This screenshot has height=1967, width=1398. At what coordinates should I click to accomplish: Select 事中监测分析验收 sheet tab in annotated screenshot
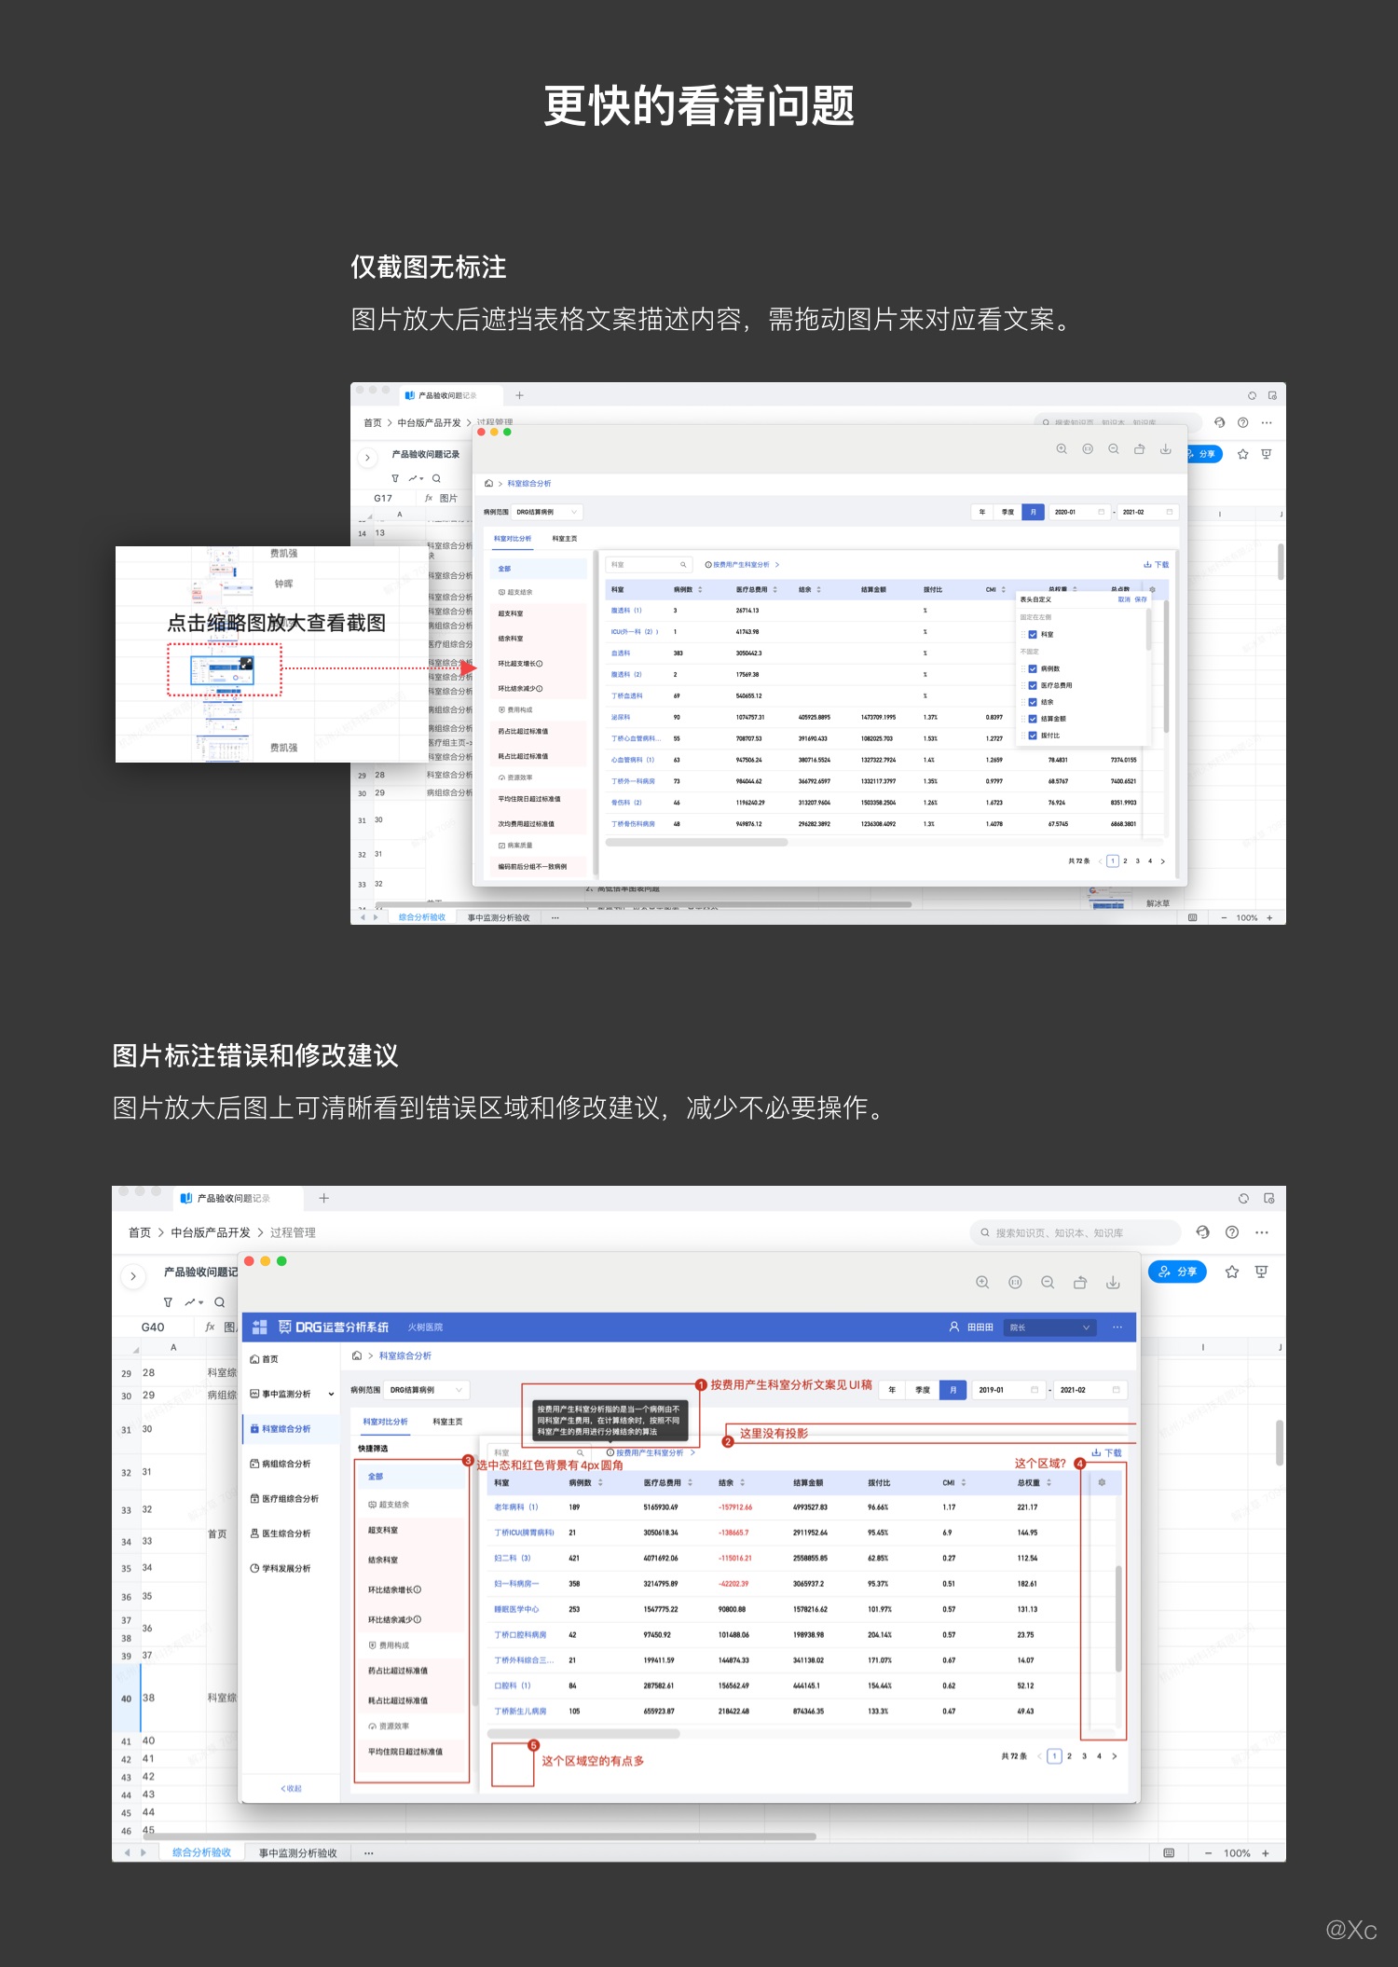tap(298, 1852)
